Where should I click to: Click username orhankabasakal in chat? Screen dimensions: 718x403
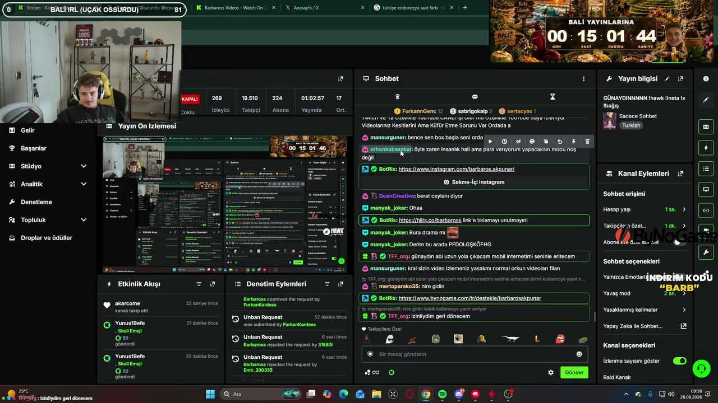click(x=390, y=149)
